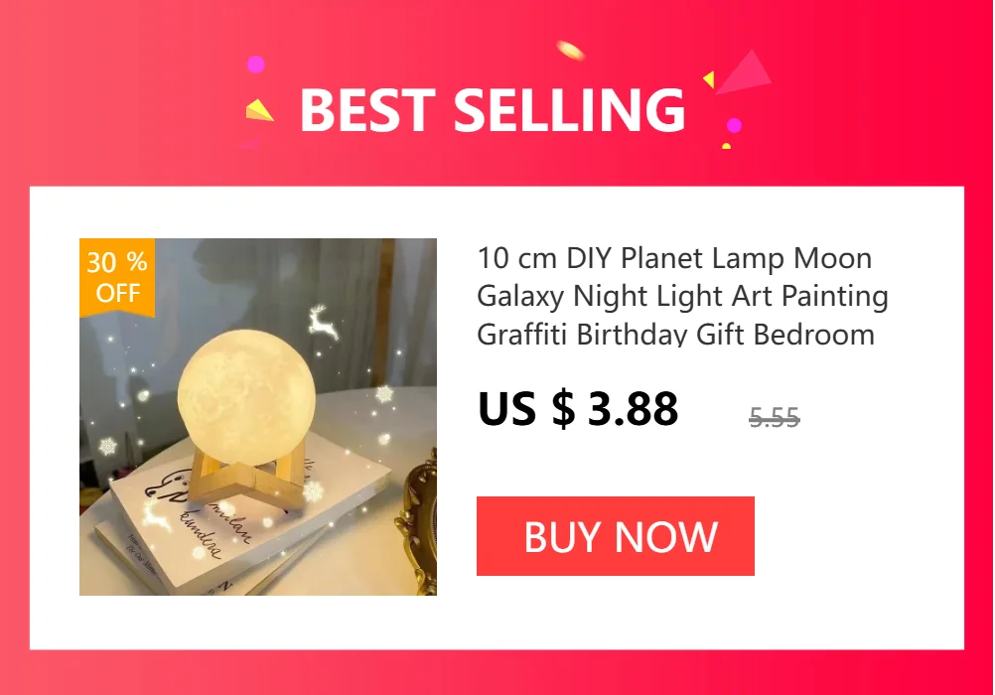The image size is (995, 695).
Task: Click the crossed-out 5.55 original price
Action: (x=775, y=417)
